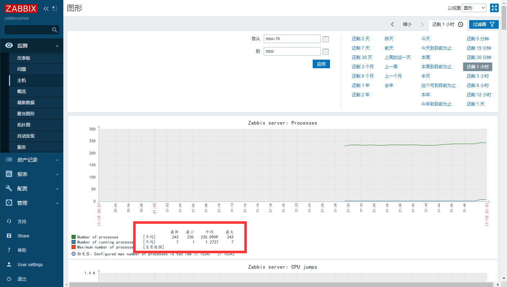Image resolution: width=507 pixels, height=287 pixels.
Task: Click the list icon beside 资产记录
Action: (9, 160)
